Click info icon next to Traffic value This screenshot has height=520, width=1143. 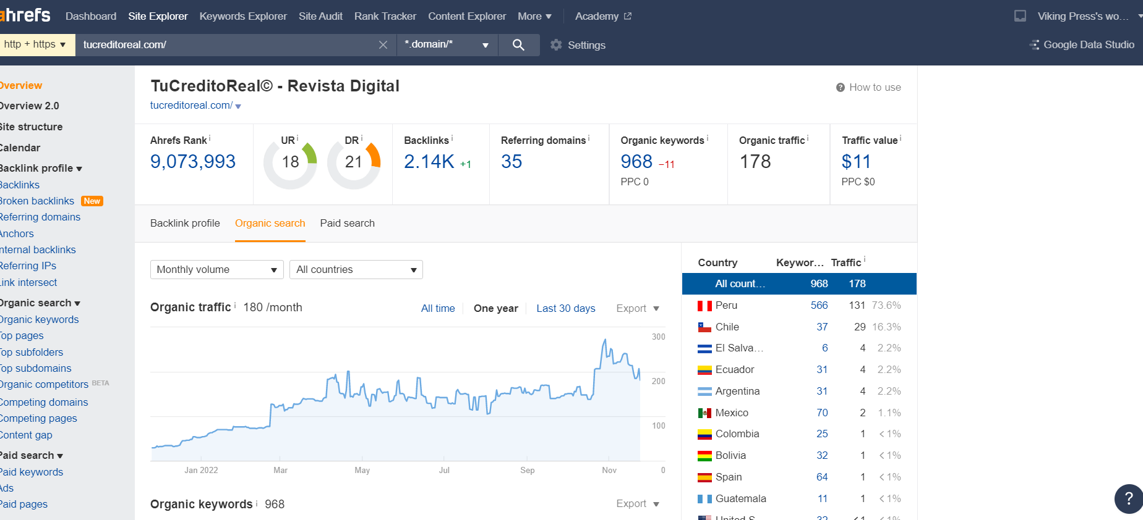click(x=901, y=138)
